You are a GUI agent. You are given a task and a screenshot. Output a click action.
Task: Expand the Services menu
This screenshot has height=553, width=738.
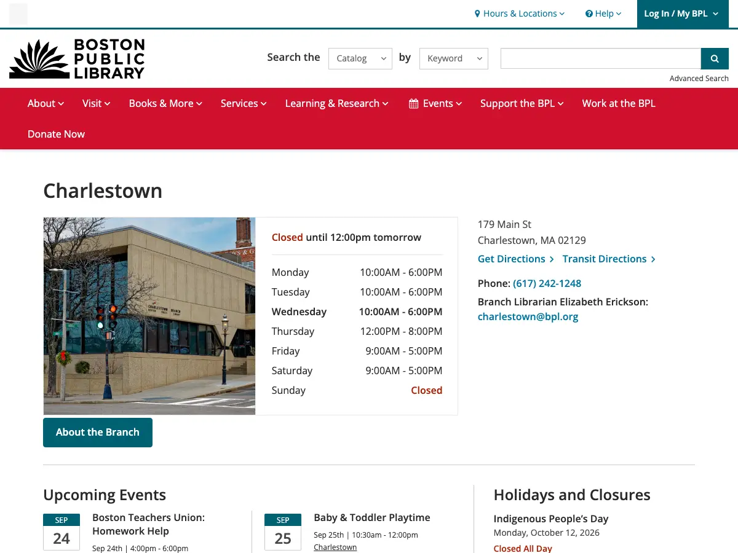(x=244, y=103)
